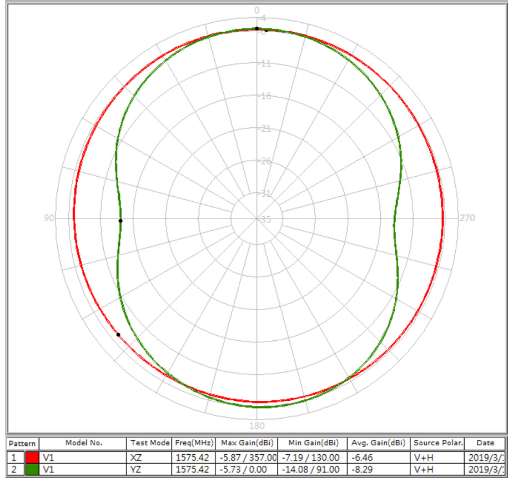Click the Model No. column header
This screenshot has height=482, width=508.
click(x=84, y=443)
